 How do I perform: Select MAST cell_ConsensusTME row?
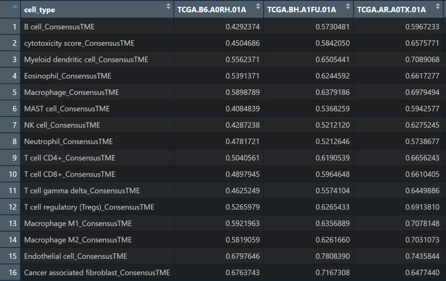coord(67,109)
